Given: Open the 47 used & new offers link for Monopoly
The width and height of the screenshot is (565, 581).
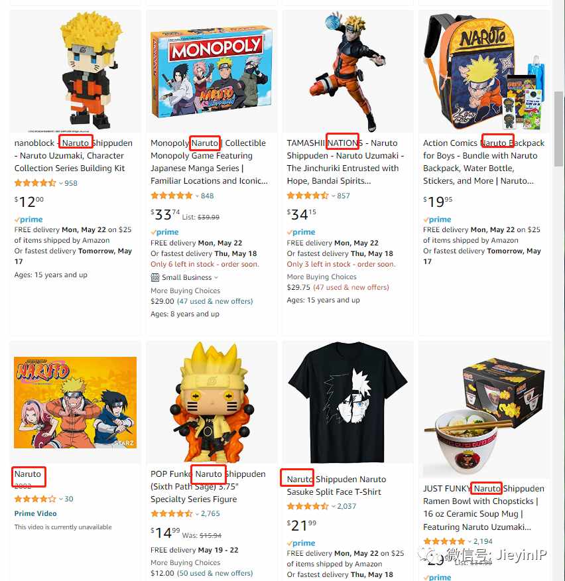Looking at the screenshot, I should point(215,301).
